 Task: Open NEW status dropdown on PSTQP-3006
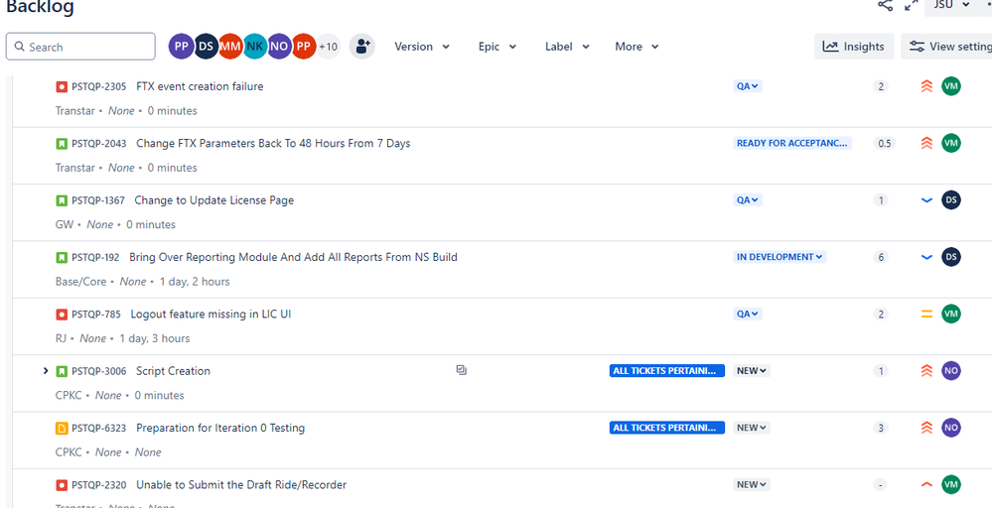pyautogui.click(x=753, y=371)
